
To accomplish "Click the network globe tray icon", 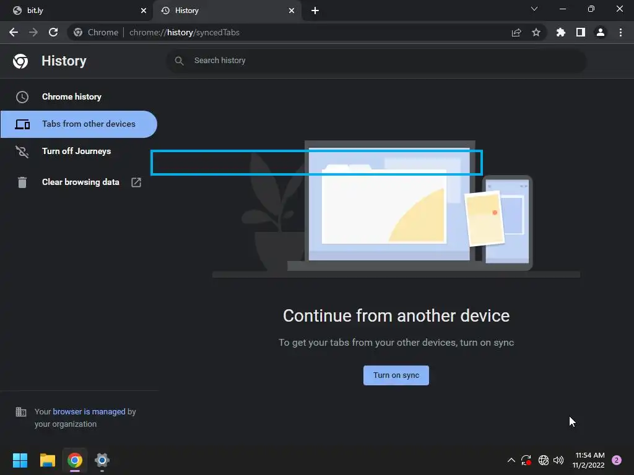I will click(x=544, y=460).
